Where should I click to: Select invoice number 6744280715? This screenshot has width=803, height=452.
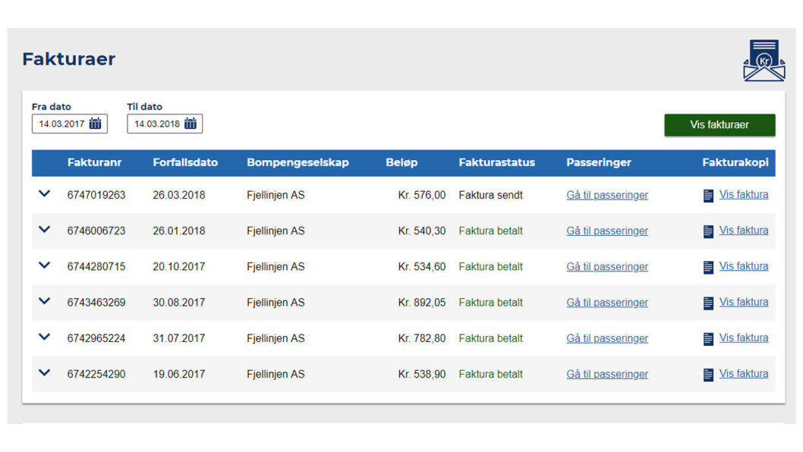[96, 267]
